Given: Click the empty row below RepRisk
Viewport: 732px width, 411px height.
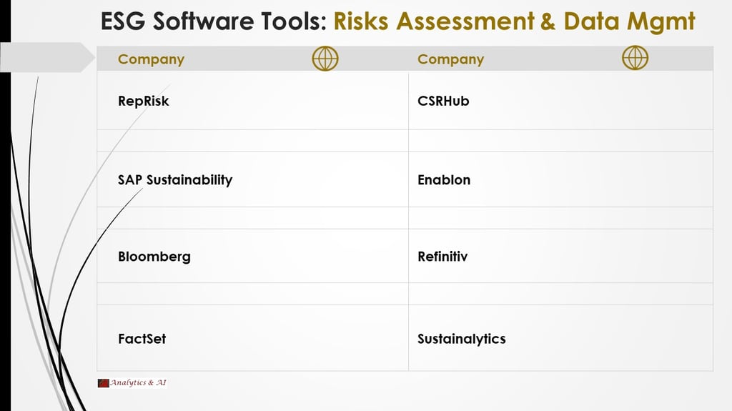Looking at the screenshot, I should tap(252, 141).
